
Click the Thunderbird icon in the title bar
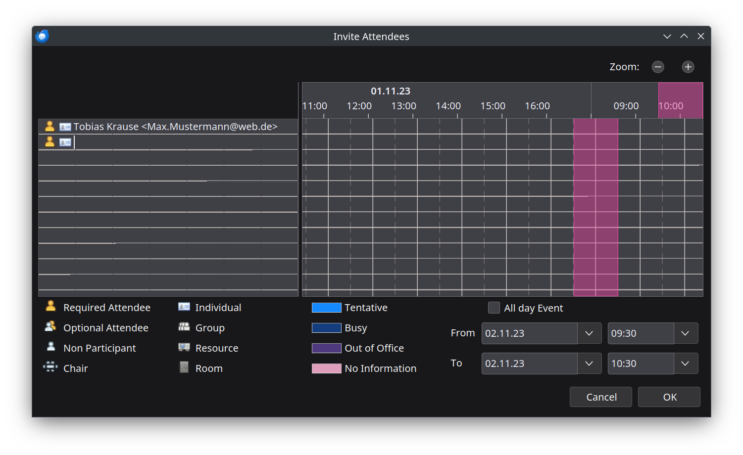[43, 36]
